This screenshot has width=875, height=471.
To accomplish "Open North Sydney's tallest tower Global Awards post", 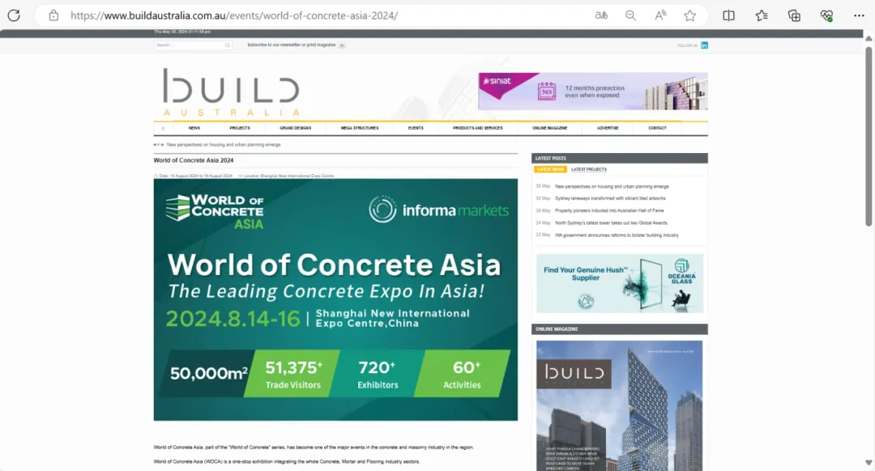I will (x=612, y=223).
